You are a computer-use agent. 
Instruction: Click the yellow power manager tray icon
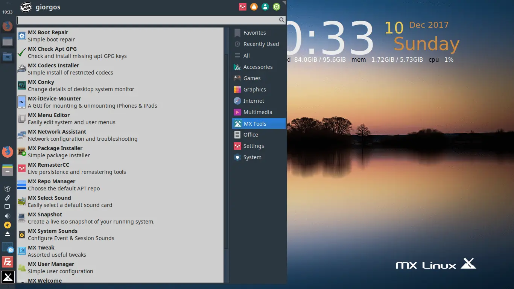tap(7, 225)
